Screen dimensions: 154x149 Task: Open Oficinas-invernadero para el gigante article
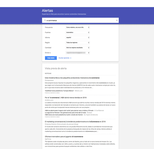[x=64, y=137]
